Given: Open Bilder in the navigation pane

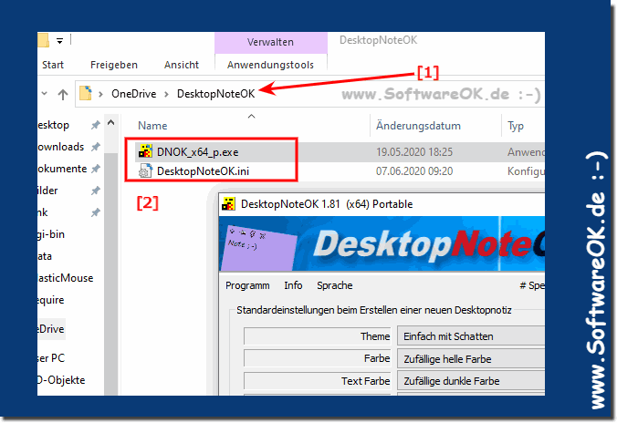Looking at the screenshot, I should (47, 191).
